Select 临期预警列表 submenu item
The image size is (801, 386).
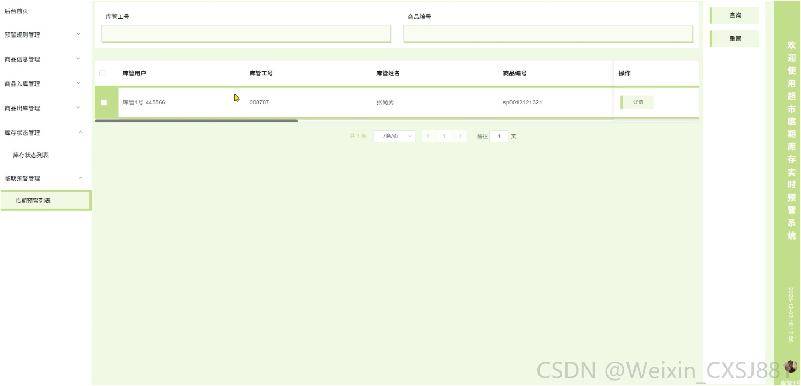click(x=45, y=201)
